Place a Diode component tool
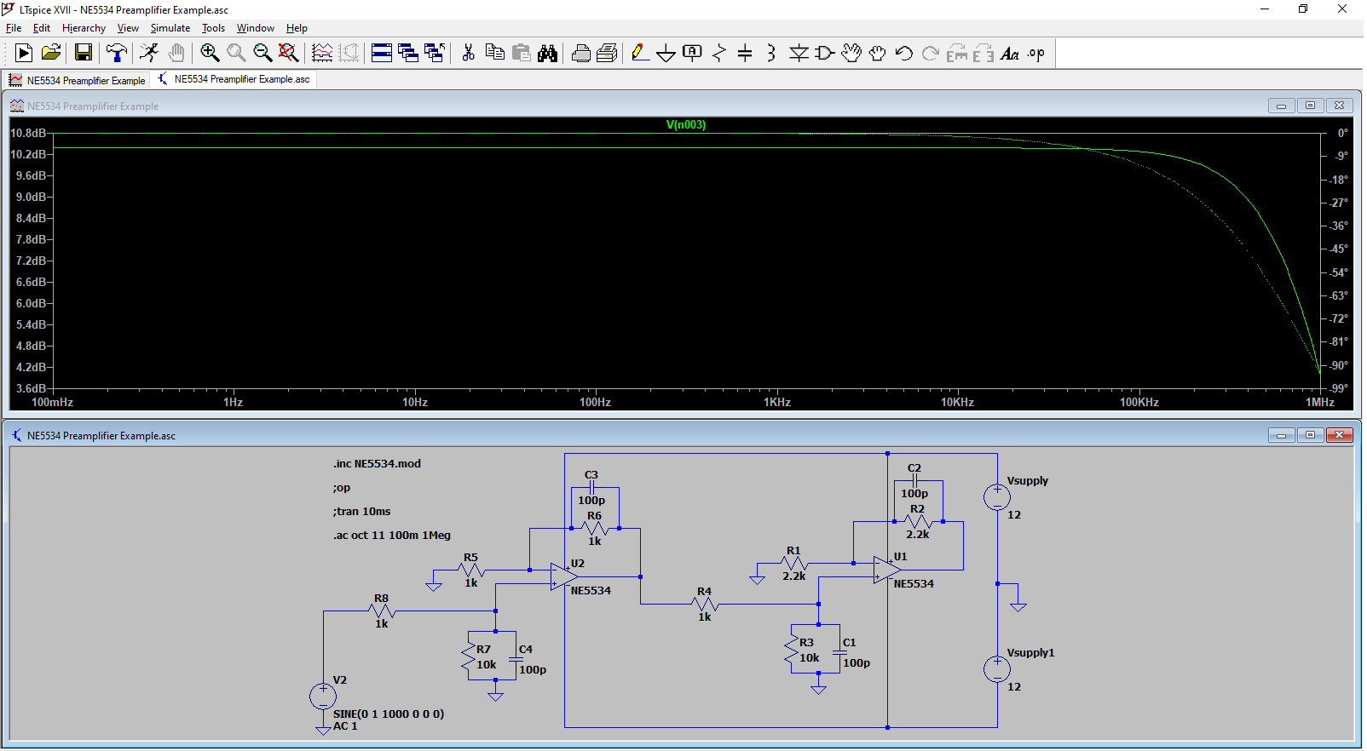1367x751 pixels. point(799,53)
